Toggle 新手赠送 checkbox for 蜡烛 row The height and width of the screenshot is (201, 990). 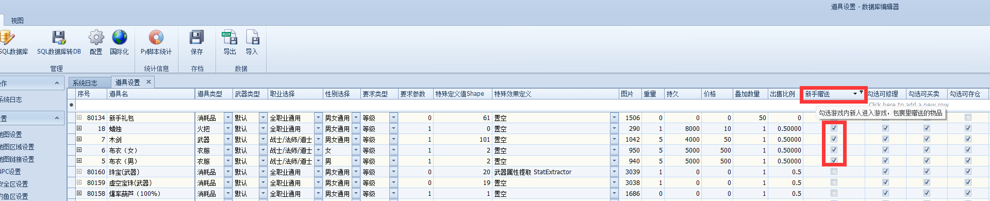point(834,128)
